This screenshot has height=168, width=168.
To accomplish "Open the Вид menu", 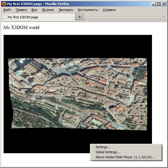I will (34, 10).
